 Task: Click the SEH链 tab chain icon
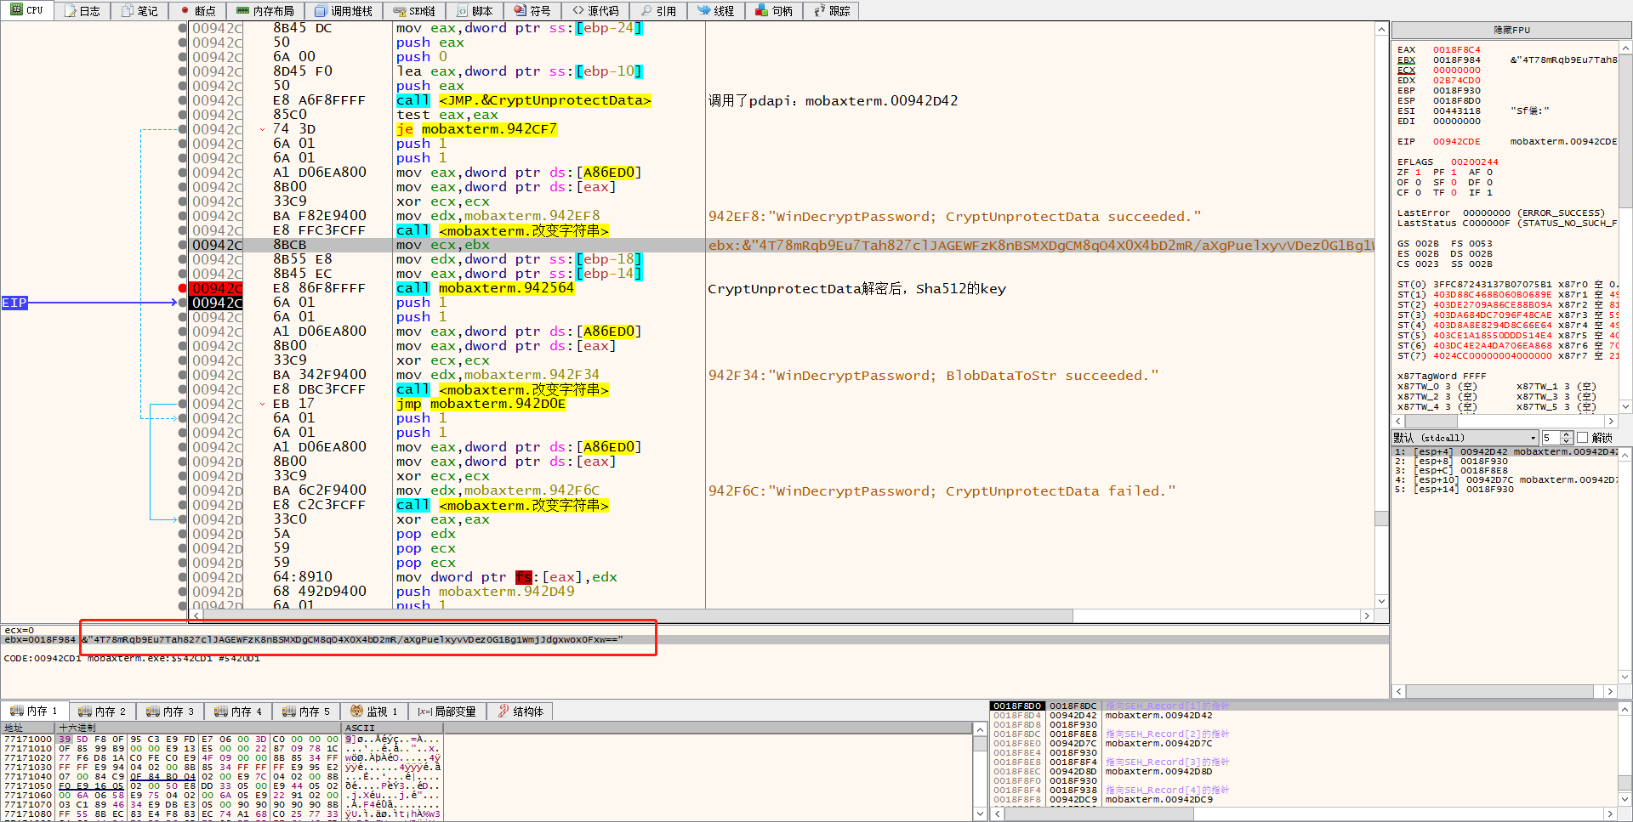(x=400, y=11)
